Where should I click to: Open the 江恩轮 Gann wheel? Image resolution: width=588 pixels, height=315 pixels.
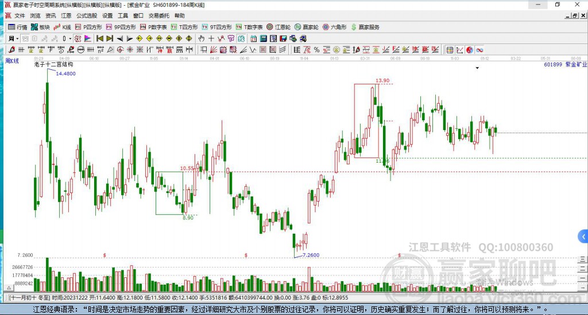click(x=278, y=27)
